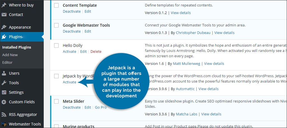The height and width of the screenshot is (128, 287).
Task: Click the Version 1.6 text
Action: click(x=154, y=63)
